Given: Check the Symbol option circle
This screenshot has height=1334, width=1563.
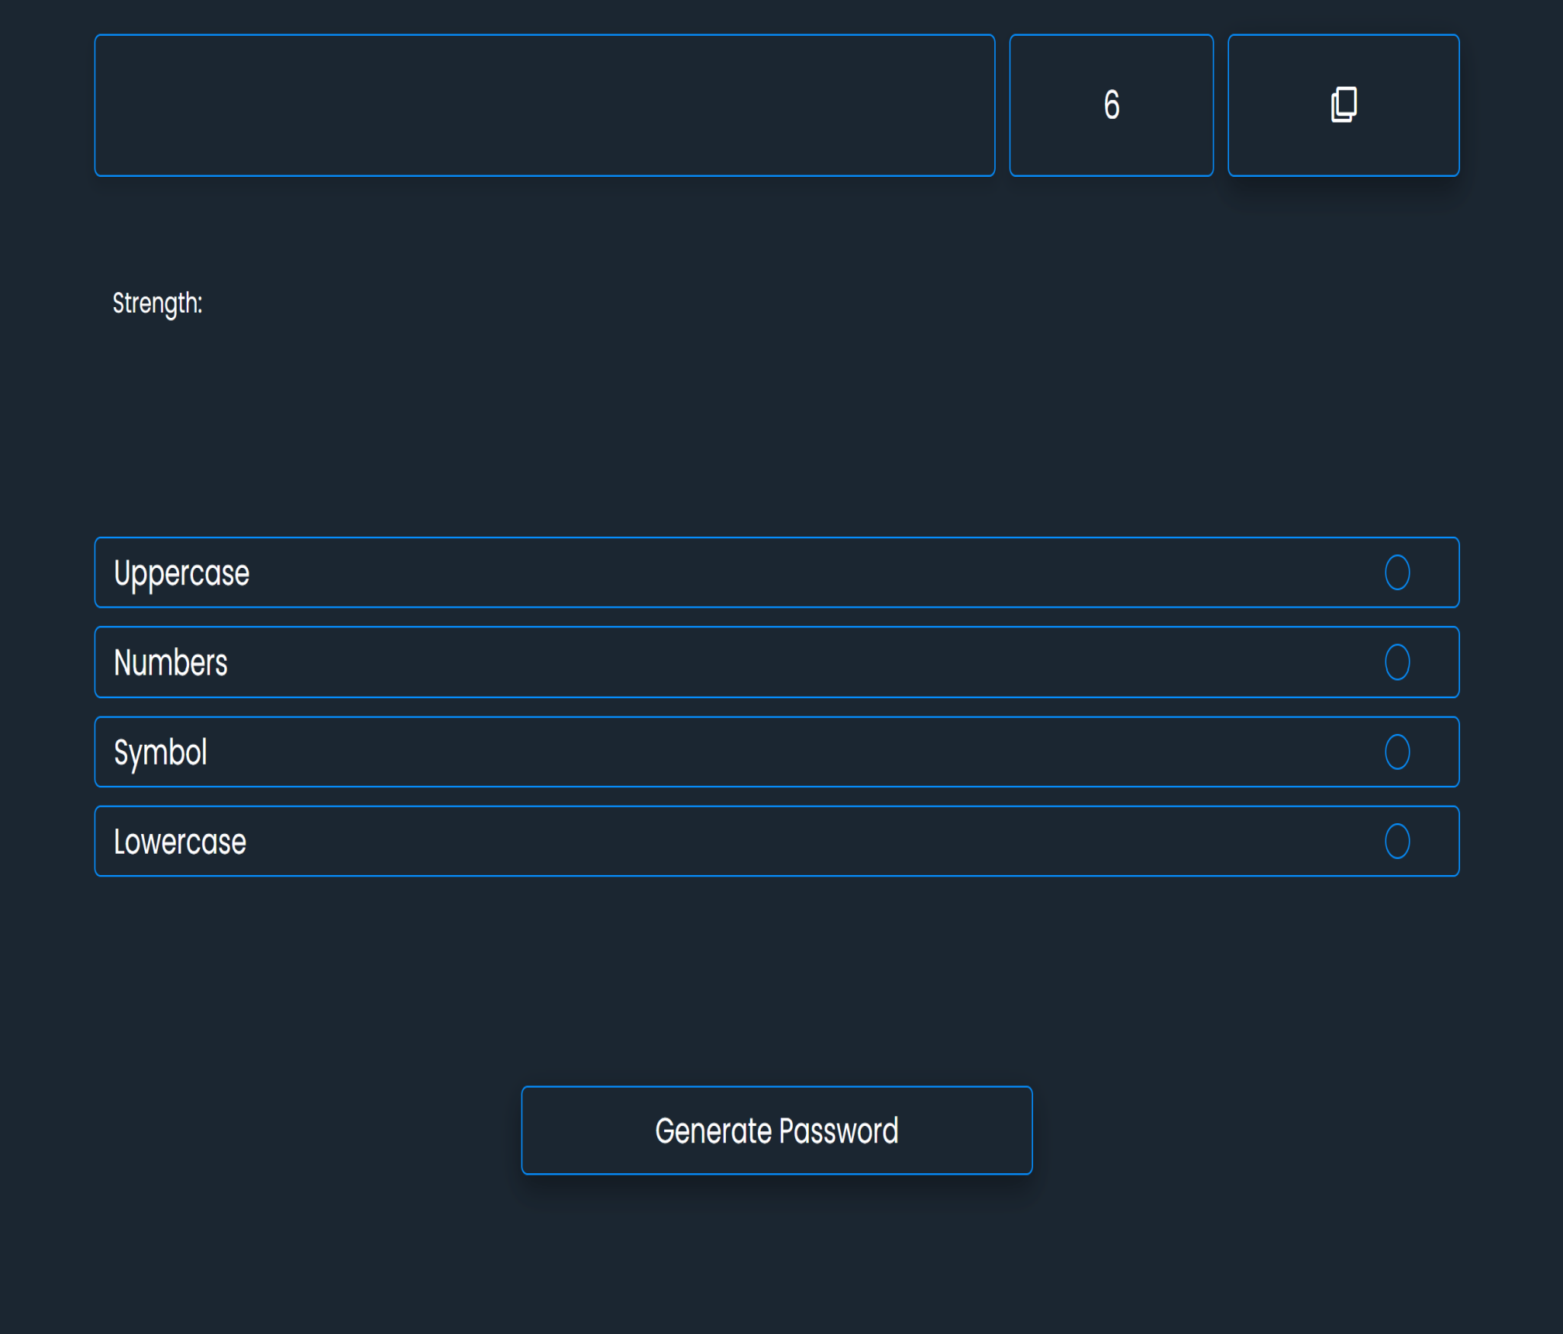Looking at the screenshot, I should [1397, 752].
